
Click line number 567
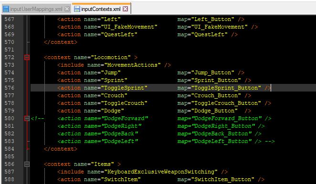click(10, 20)
